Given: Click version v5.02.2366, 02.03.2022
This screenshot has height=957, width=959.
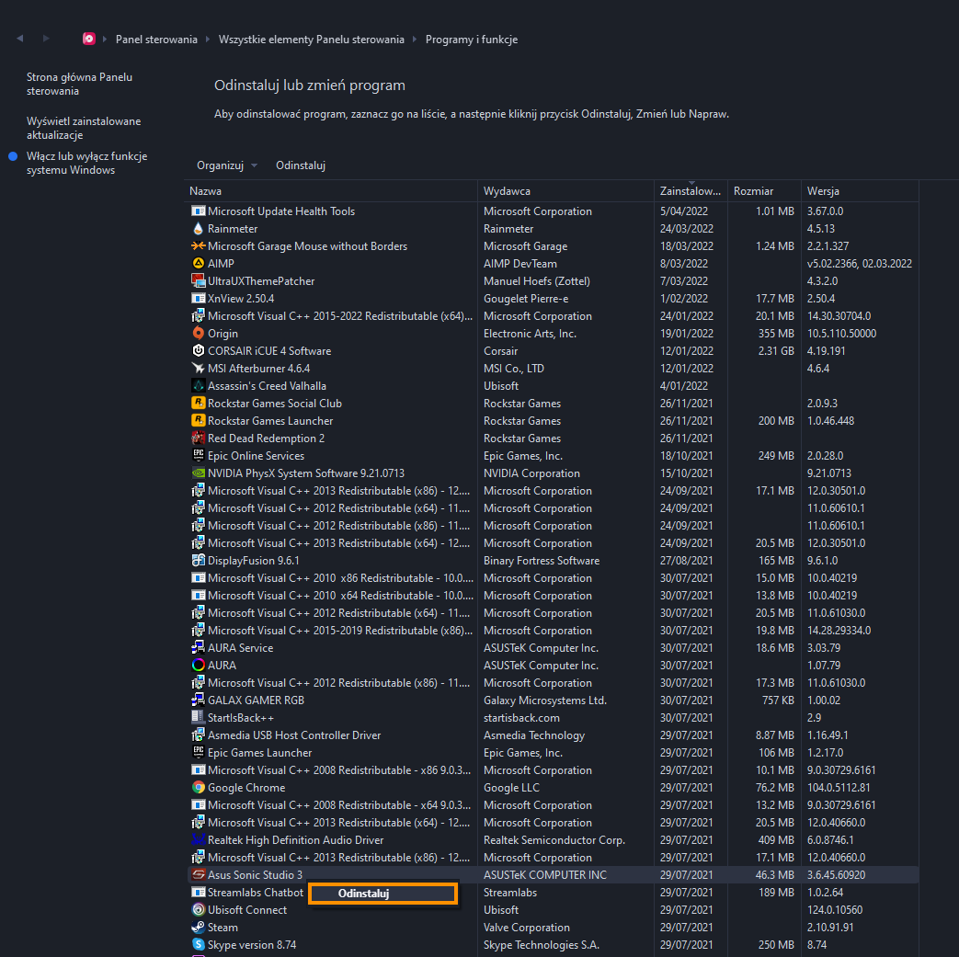Looking at the screenshot, I should click(860, 264).
